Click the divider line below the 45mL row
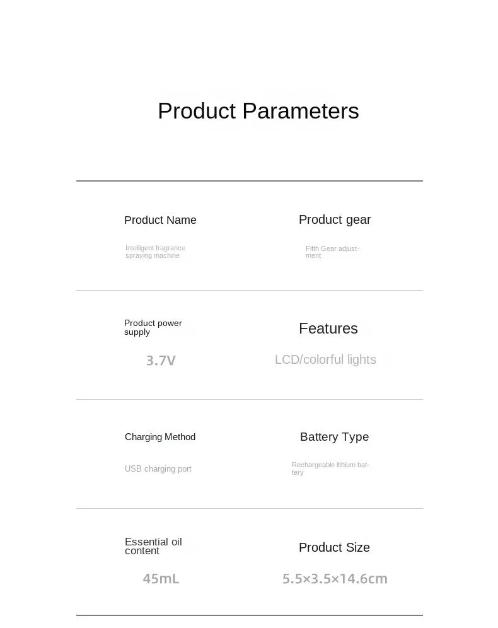498x628 pixels. (x=249, y=615)
